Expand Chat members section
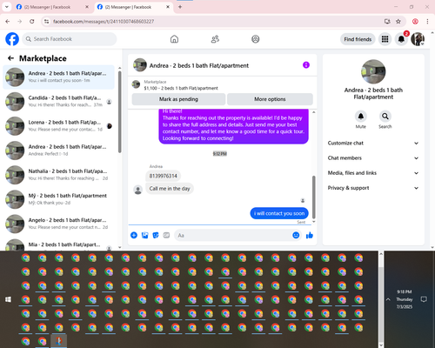The image size is (435, 348). point(373,158)
